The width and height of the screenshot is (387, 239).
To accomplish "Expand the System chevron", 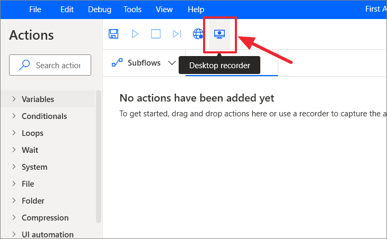I will tap(14, 167).
